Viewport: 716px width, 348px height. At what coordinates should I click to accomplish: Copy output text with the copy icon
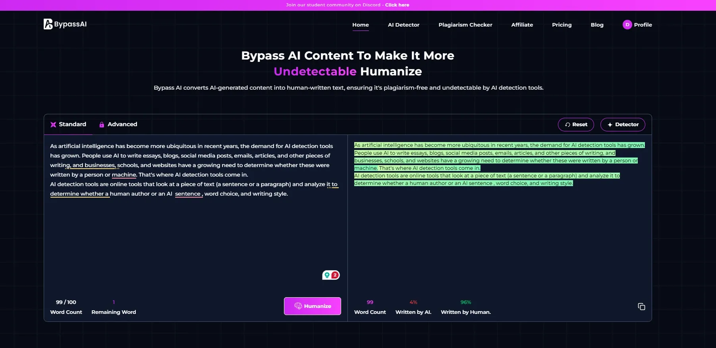641,306
